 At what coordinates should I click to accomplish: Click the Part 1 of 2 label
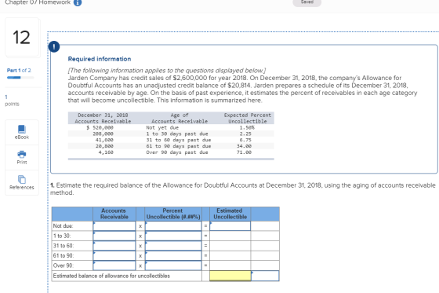19,71
